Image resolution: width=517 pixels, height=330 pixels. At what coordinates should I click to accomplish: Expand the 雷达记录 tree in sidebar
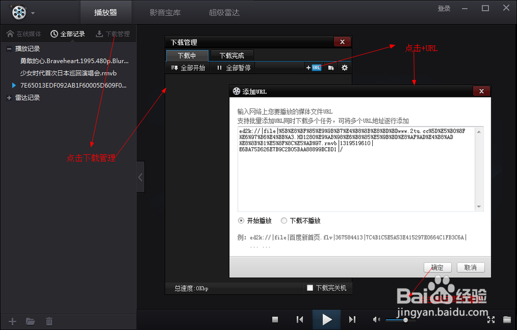pyautogui.click(x=9, y=98)
